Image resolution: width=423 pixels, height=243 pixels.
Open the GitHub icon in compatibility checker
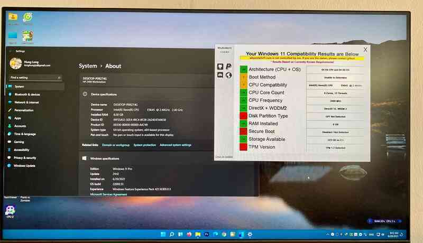[x=220, y=67]
